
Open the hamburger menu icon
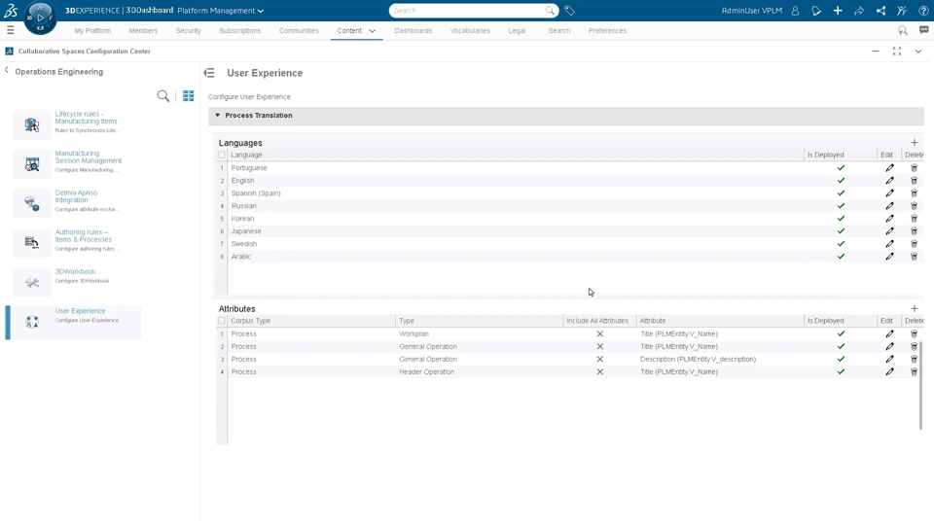pos(10,30)
